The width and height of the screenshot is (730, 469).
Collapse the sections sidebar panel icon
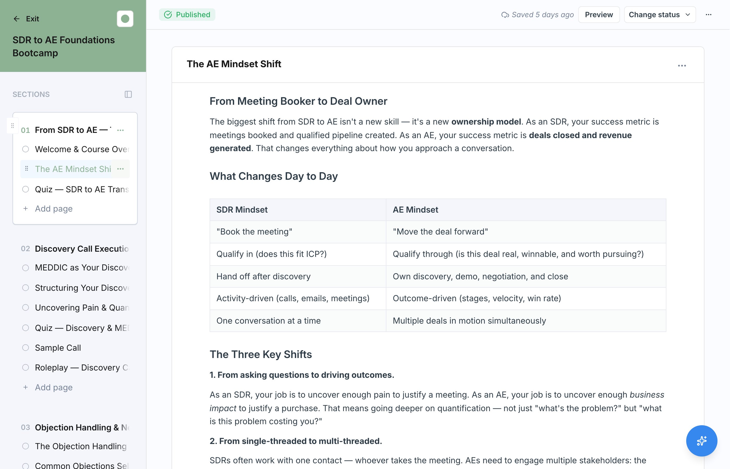click(128, 94)
